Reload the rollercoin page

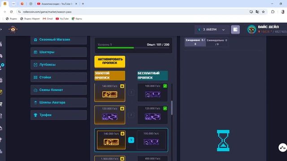pyautogui.click(x=11, y=12)
